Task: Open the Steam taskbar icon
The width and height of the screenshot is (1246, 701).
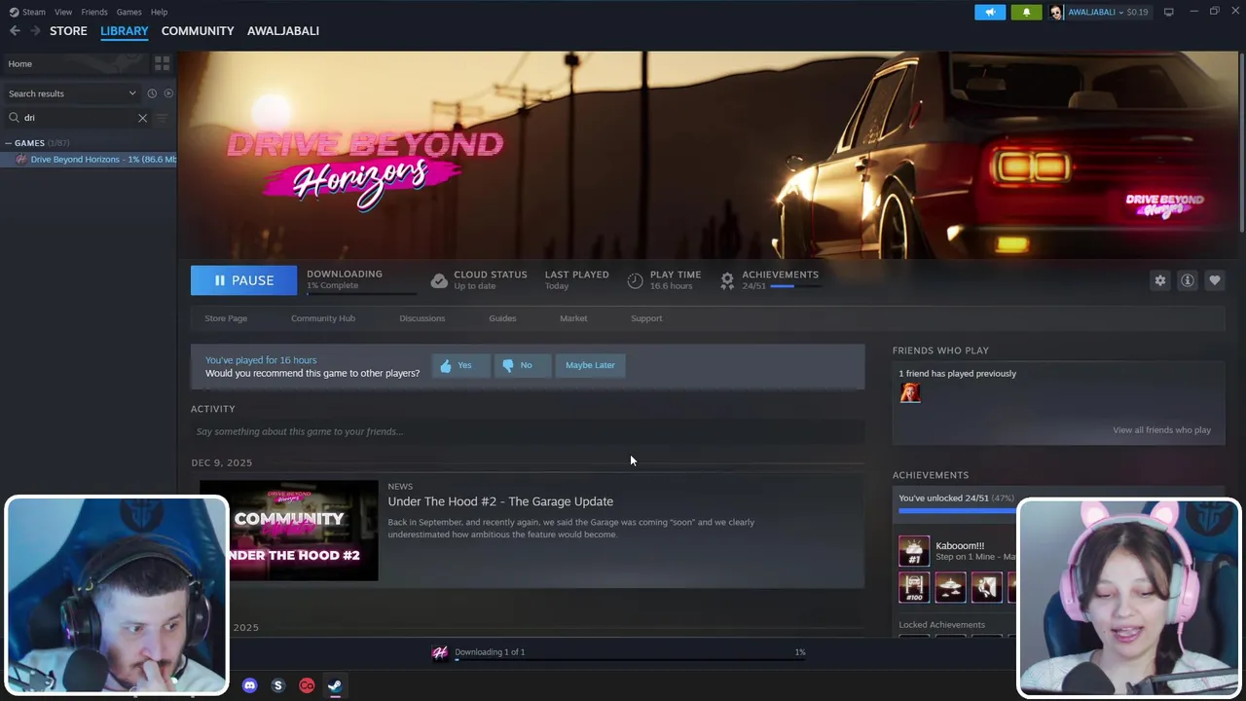Action: (335, 685)
